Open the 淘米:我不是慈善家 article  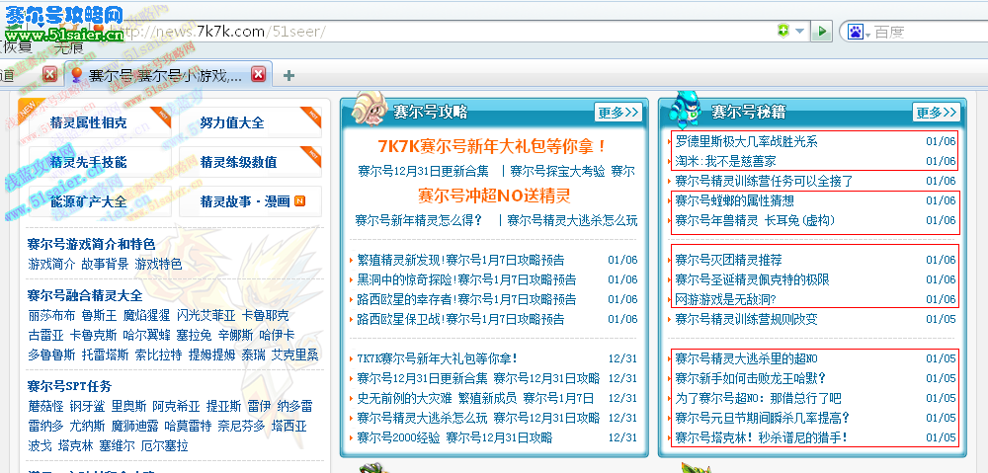(725, 161)
